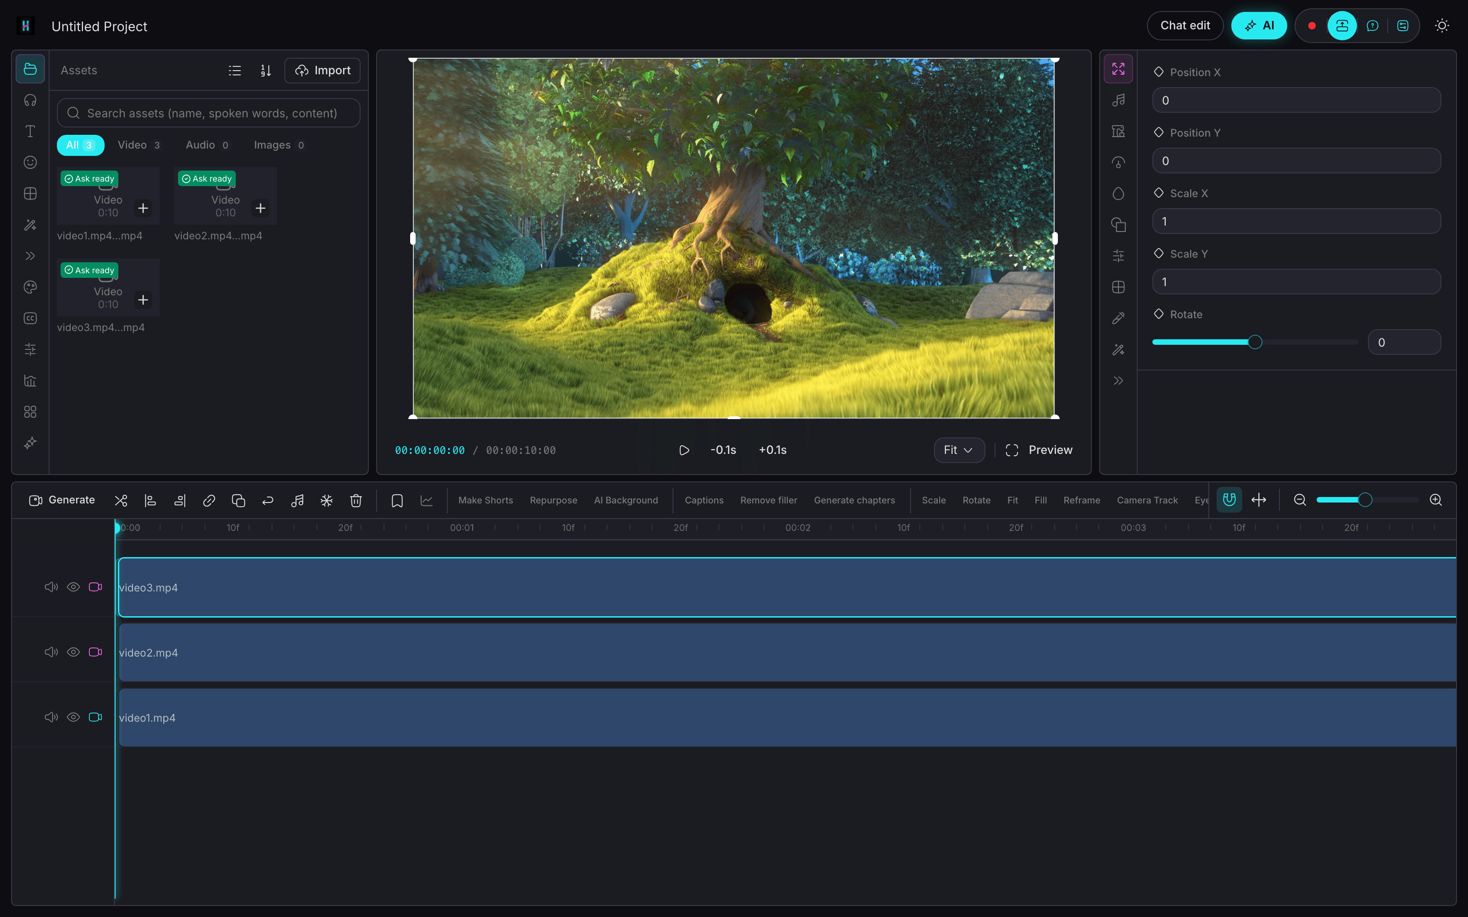
Task: Click Remove filler
Action: point(768,500)
